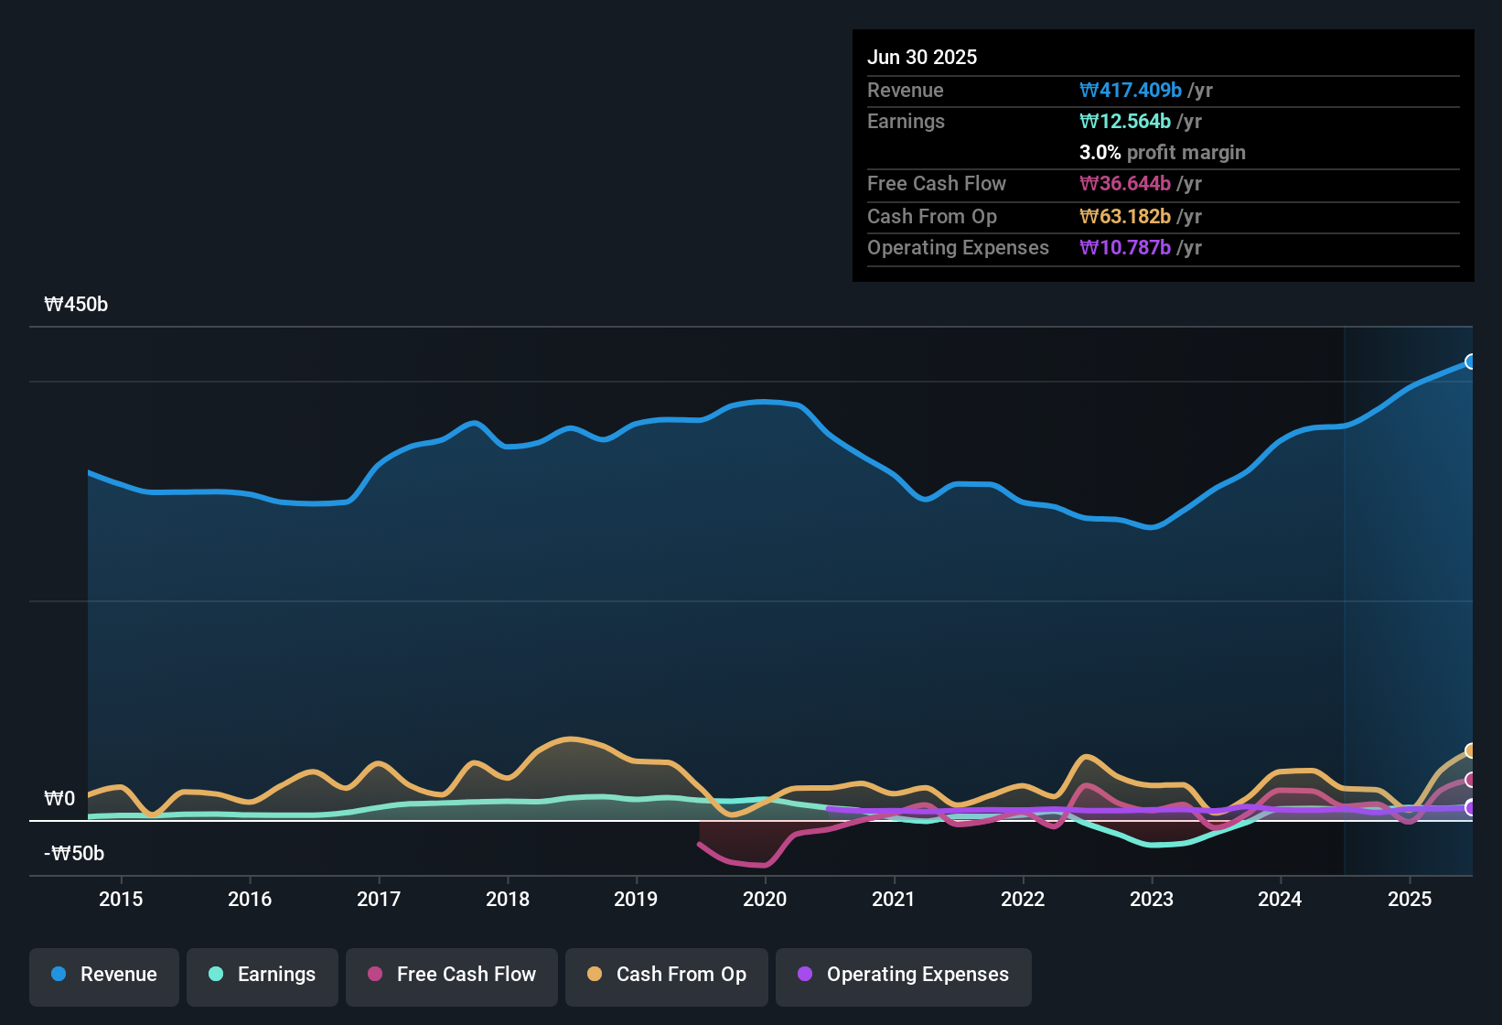
Task: Toggle the Revenue series via its legend button
Action: point(103,975)
